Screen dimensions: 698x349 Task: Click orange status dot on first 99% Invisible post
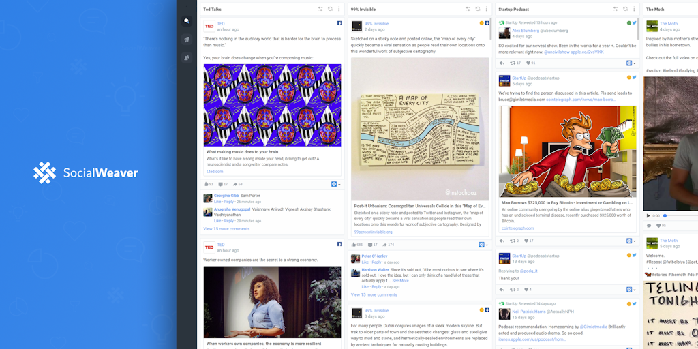[x=481, y=23]
